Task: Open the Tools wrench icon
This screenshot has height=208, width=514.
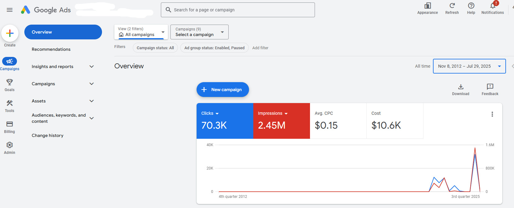Action: pyautogui.click(x=10, y=103)
